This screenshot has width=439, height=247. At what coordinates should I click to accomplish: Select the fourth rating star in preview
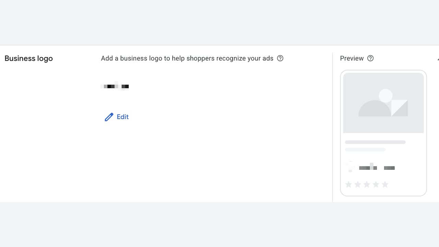[376, 185]
